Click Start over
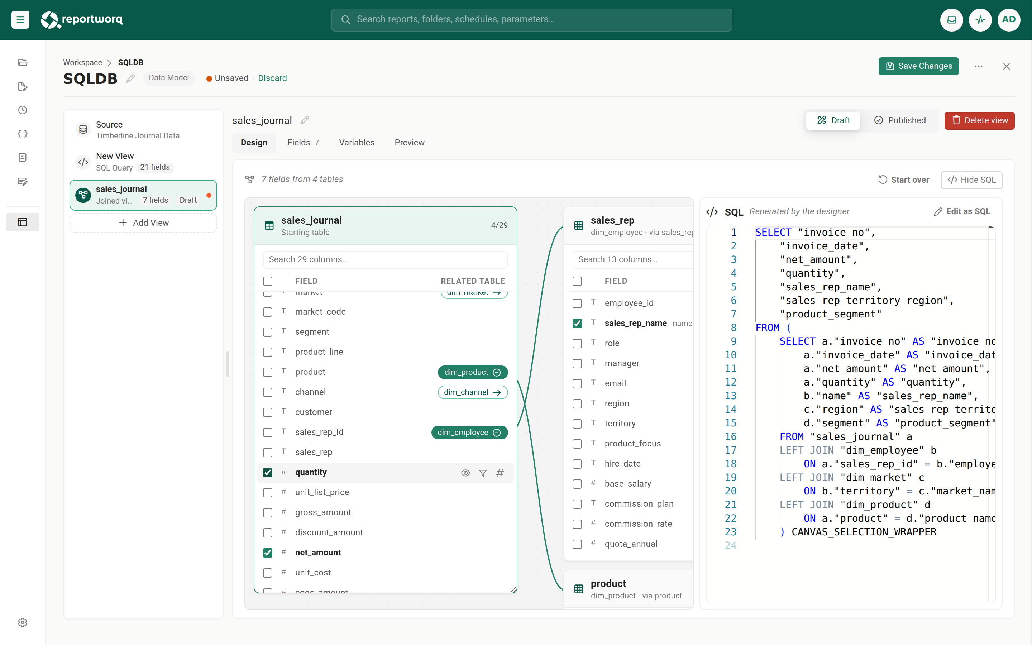Image resolution: width=1032 pixels, height=645 pixels. (904, 180)
